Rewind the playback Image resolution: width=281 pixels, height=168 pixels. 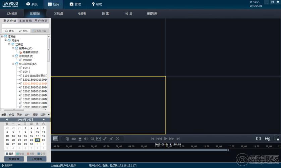click(x=159, y=138)
